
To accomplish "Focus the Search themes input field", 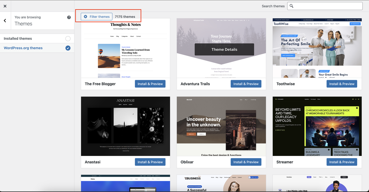I will (325, 6).
